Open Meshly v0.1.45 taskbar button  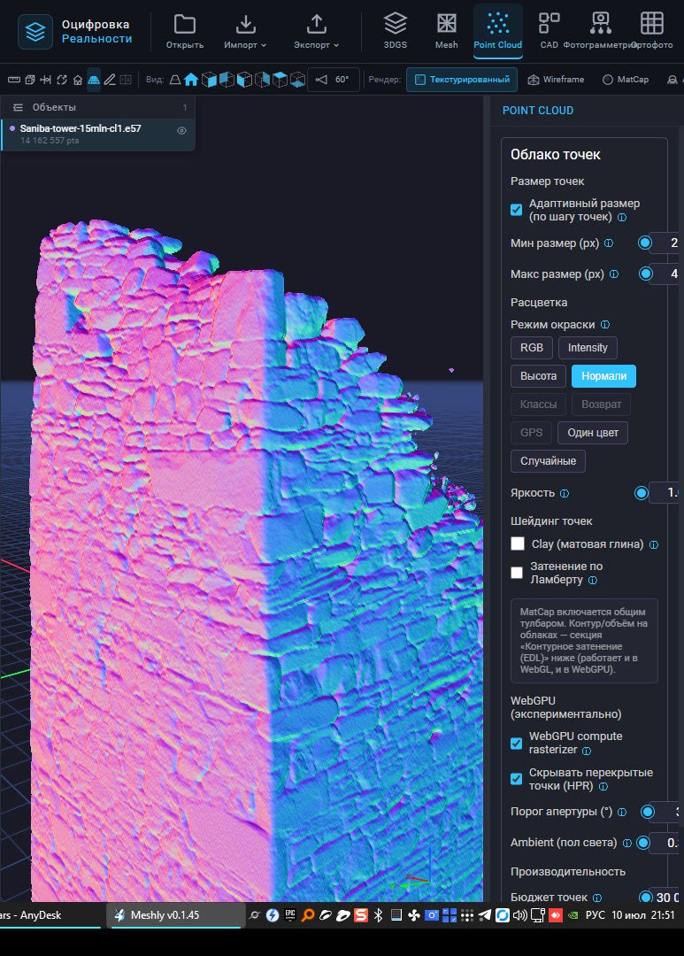(x=175, y=915)
